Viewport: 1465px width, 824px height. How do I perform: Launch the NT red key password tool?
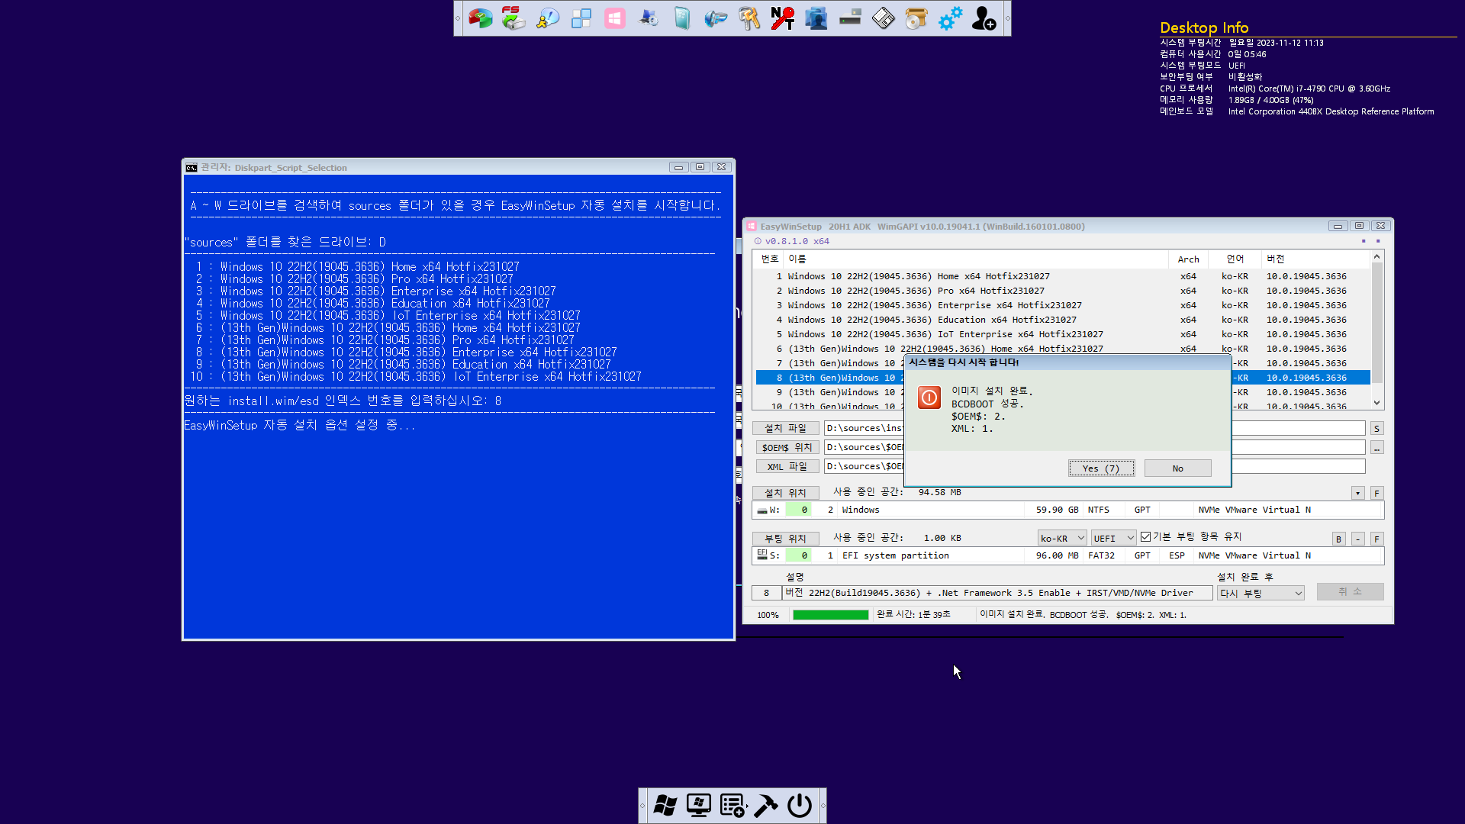783,18
